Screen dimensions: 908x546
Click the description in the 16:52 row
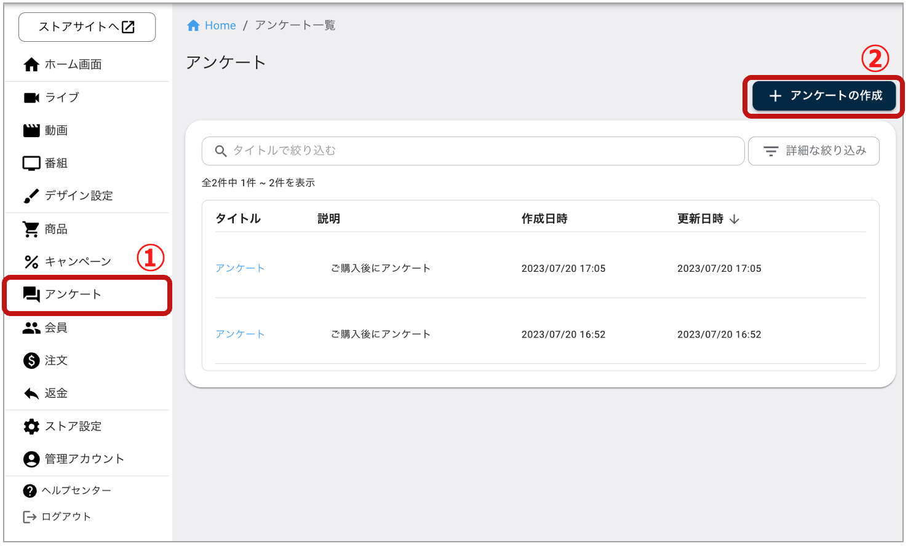point(381,334)
